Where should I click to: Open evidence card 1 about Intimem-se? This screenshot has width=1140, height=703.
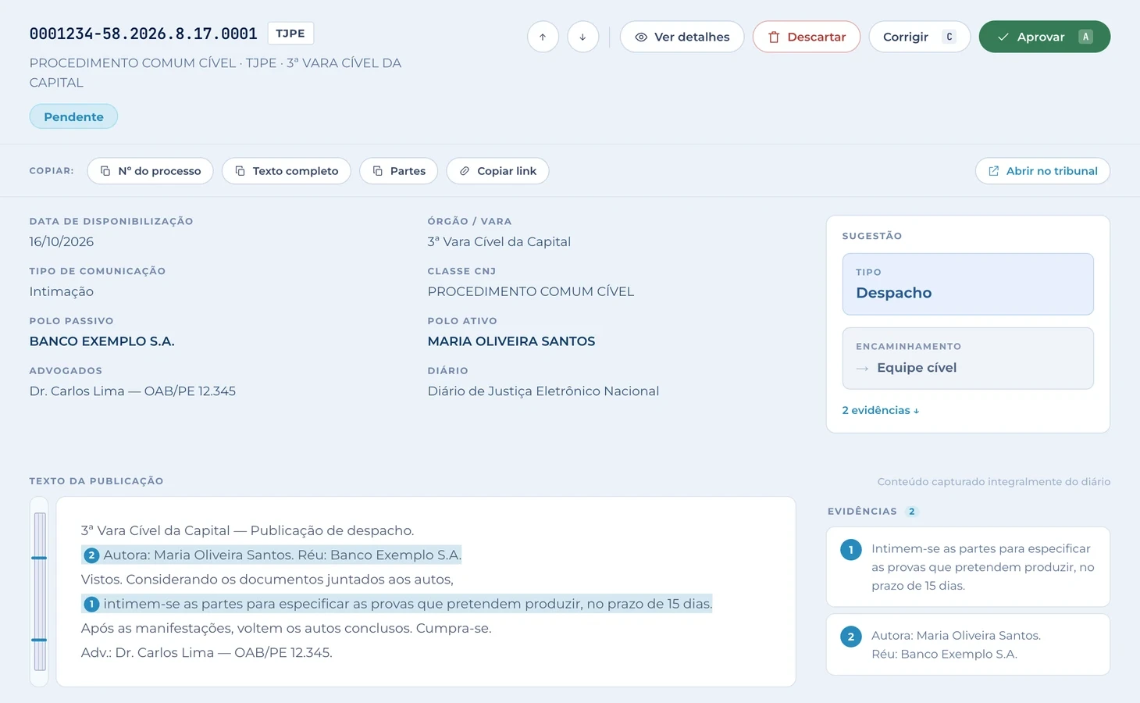967,567
